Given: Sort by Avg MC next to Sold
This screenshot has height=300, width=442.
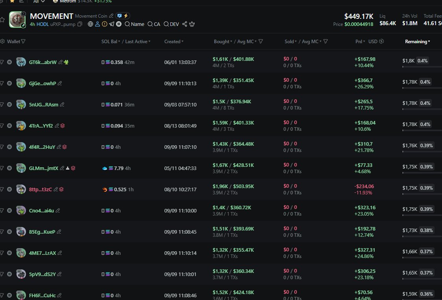Looking at the screenshot, I should tap(312, 41).
